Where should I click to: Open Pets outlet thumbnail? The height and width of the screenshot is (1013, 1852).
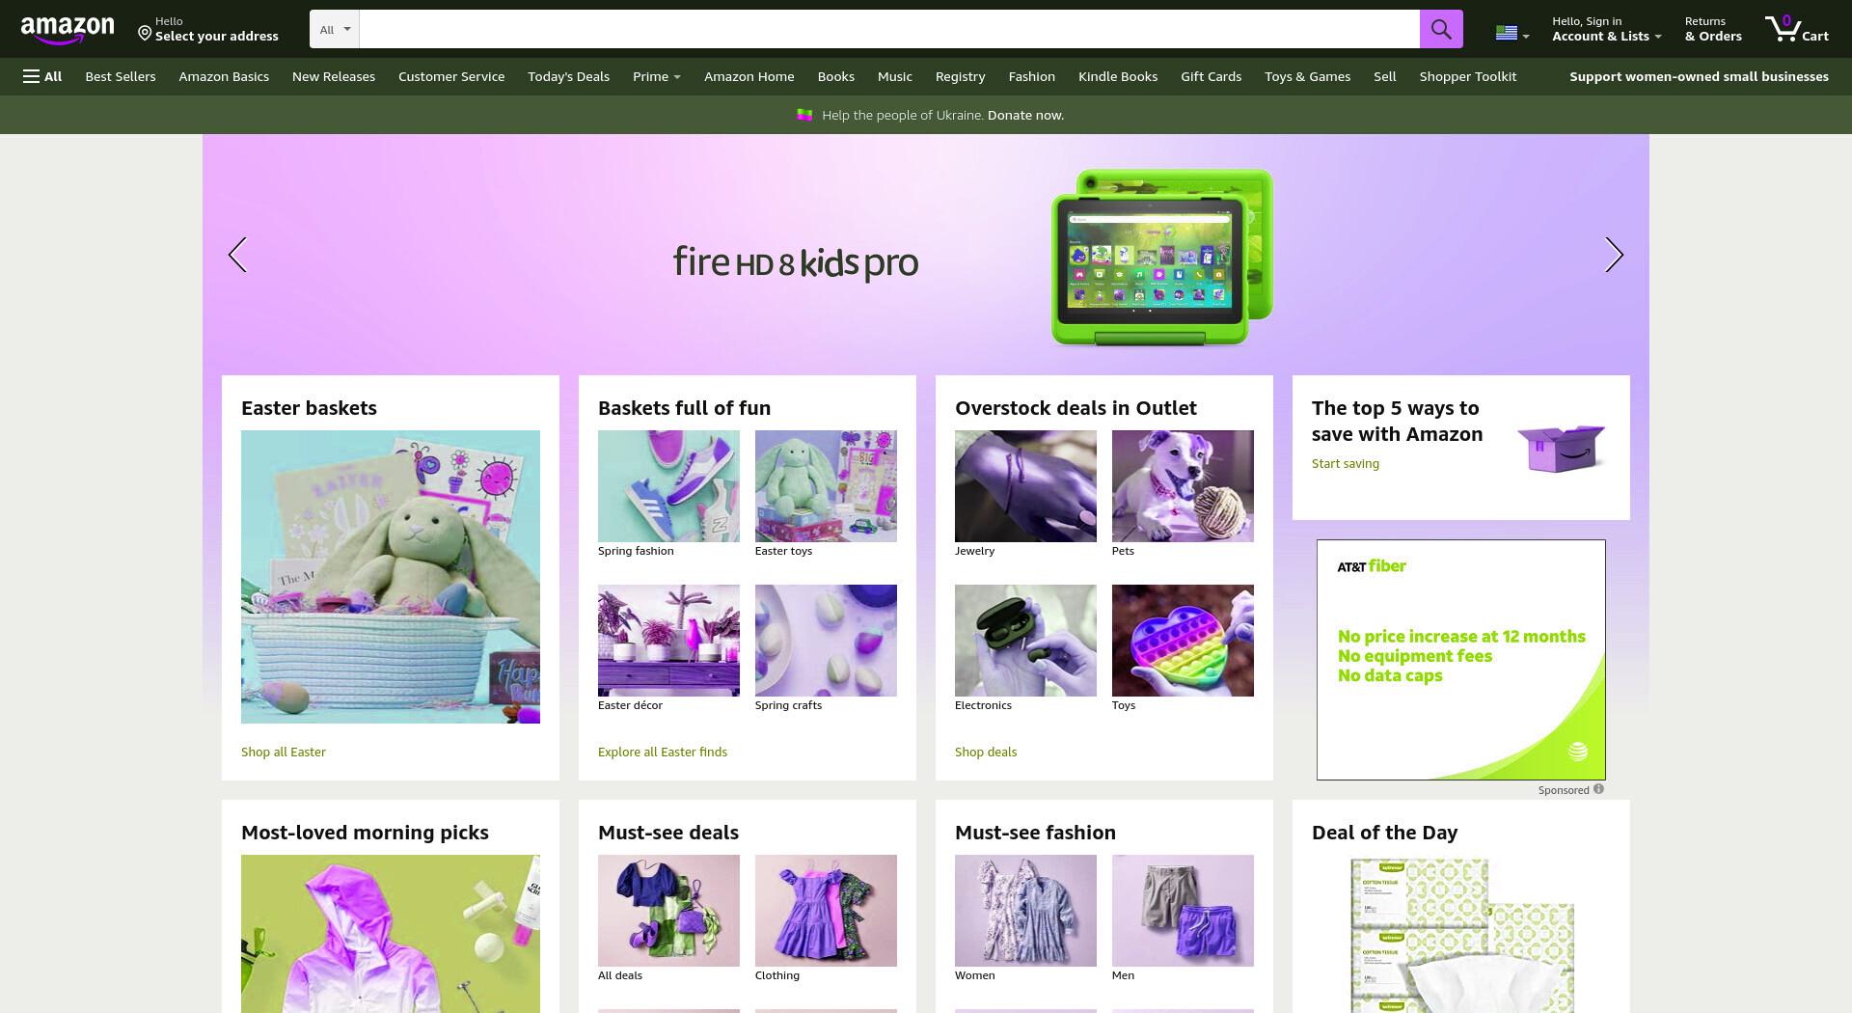1183,486
